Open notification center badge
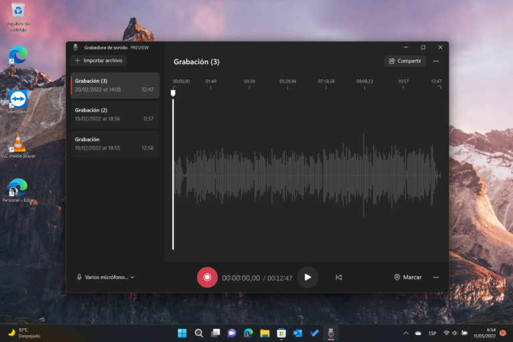The height and width of the screenshot is (342, 513). coord(503,333)
